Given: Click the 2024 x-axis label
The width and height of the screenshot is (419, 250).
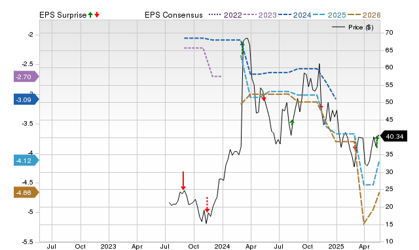Looking at the screenshot, I should [x=222, y=246].
